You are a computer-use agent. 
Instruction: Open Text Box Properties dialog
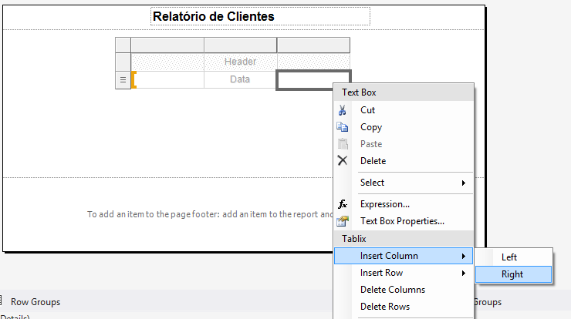[x=402, y=221]
